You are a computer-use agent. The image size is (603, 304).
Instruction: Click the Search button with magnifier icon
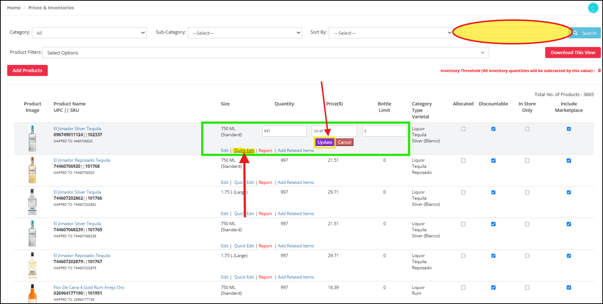pos(585,33)
